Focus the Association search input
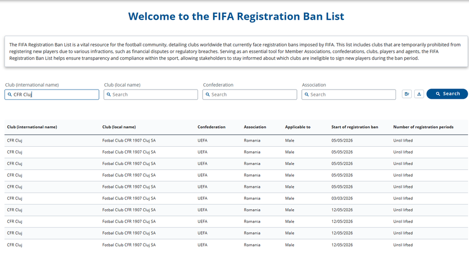469x255 pixels. click(349, 95)
